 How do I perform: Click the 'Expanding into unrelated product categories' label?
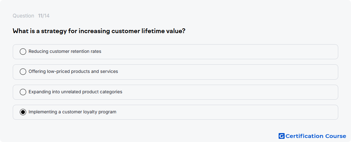pyautogui.click(x=75, y=92)
